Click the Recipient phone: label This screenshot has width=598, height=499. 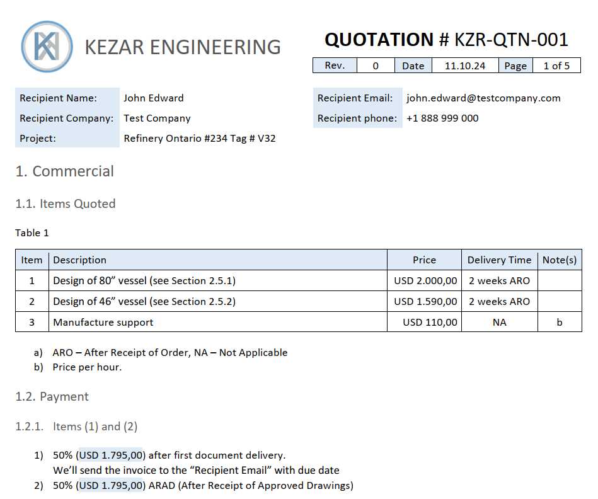[x=357, y=118]
